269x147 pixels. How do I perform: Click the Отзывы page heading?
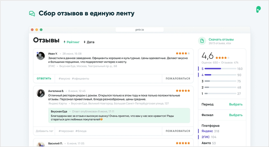[46, 40]
